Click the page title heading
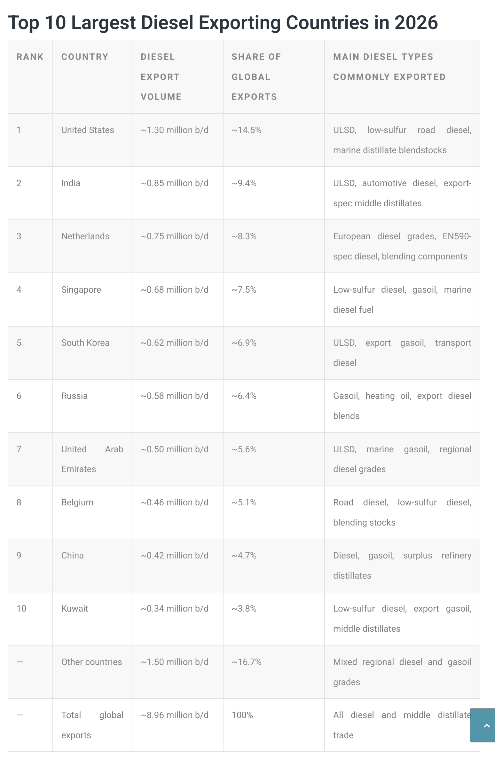The width and height of the screenshot is (495, 760). (x=223, y=23)
